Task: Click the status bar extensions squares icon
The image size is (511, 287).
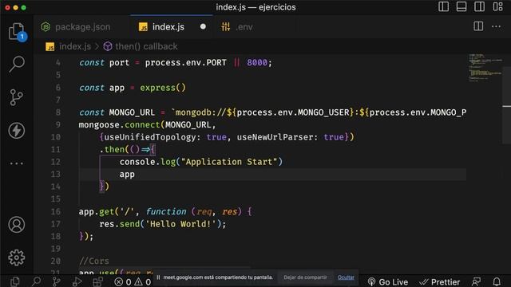Action: pos(97,281)
